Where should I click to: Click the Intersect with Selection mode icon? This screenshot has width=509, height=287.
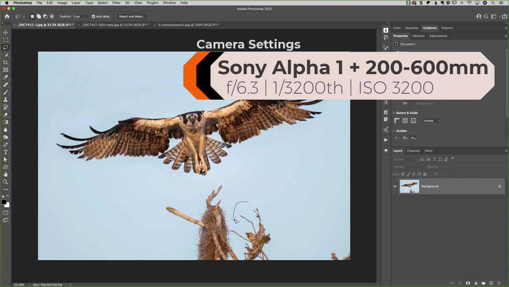pos(52,17)
